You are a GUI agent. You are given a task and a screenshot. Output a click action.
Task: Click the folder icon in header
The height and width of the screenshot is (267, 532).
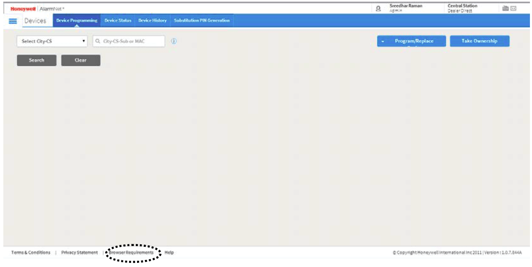tap(505, 8)
